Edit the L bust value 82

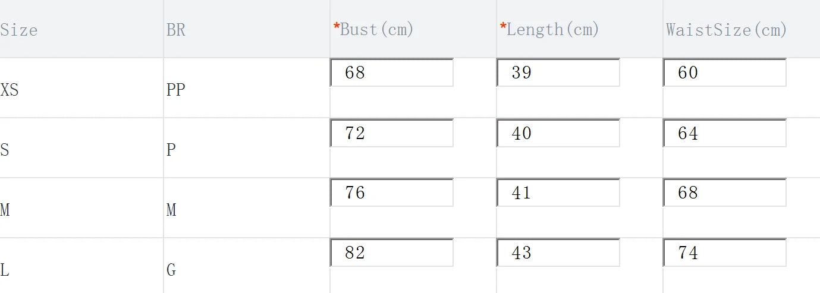392,253
